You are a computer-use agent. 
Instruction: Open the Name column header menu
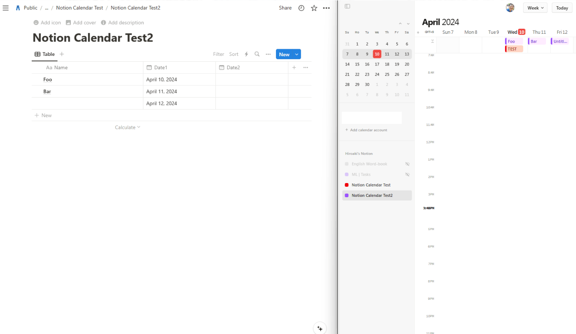(88, 68)
